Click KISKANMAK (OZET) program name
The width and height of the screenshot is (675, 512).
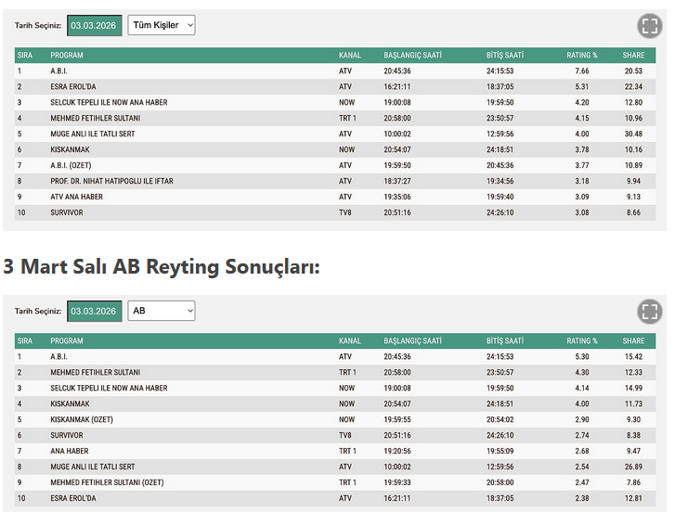[x=82, y=419]
